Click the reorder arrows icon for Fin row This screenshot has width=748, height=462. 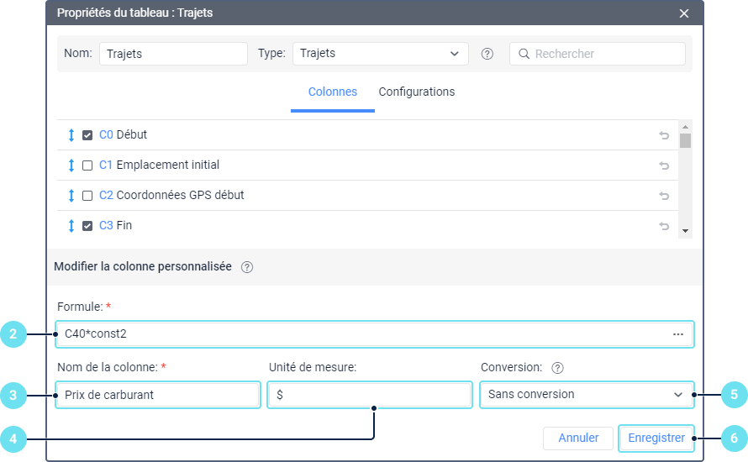[71, 226]
